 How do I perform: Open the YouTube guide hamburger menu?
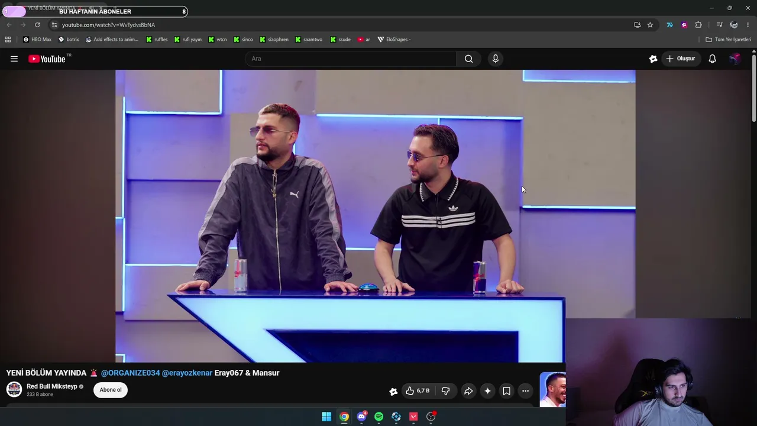14,59
